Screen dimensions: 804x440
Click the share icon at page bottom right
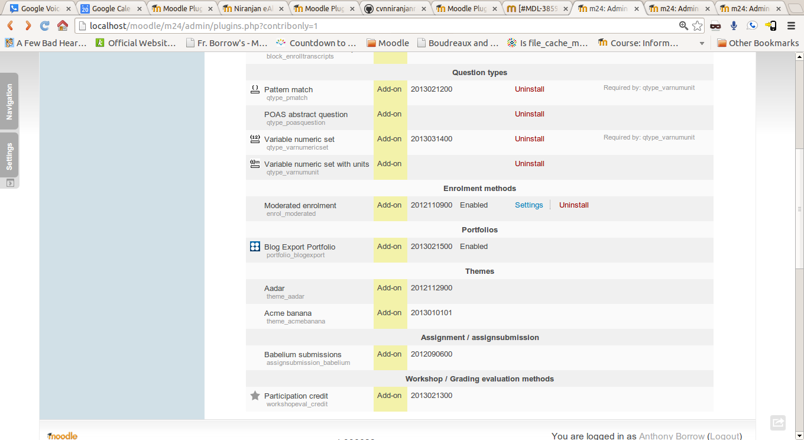click(x=778, y=422)
